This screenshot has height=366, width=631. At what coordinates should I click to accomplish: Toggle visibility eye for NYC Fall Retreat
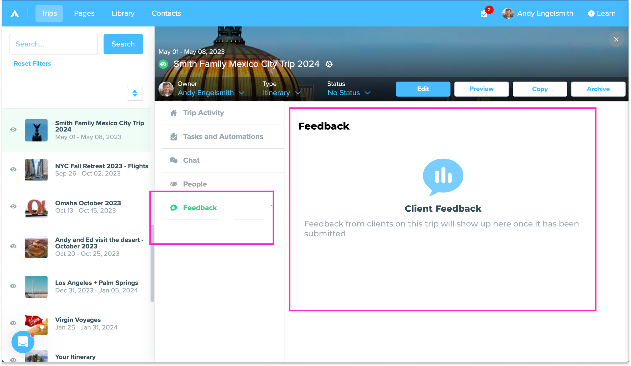click(x=13, y=169)
